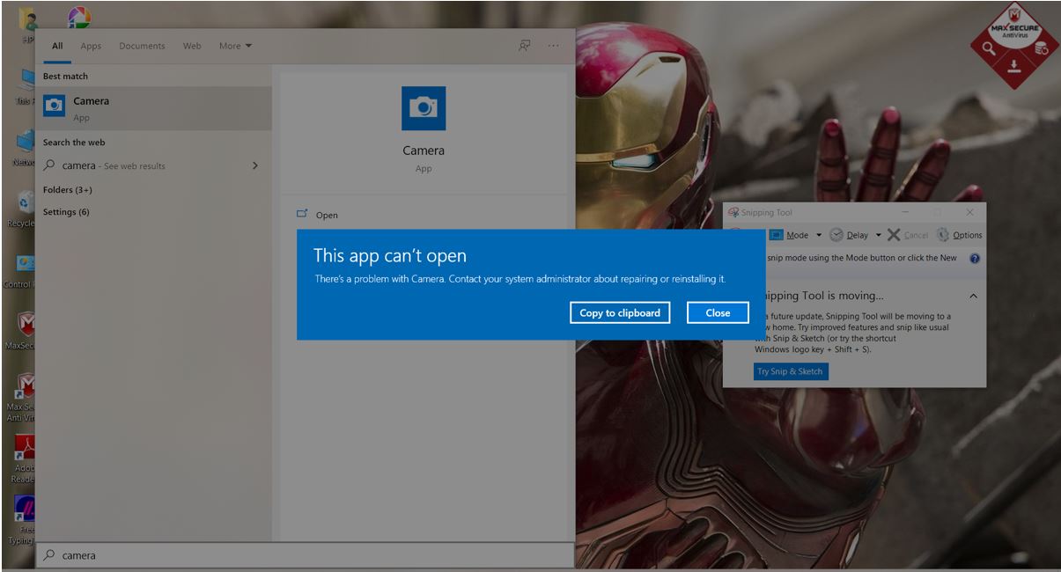Open Options in Snipping Tool
Viewport: 1061px width, 572px height.
click(x=959, y=235)
